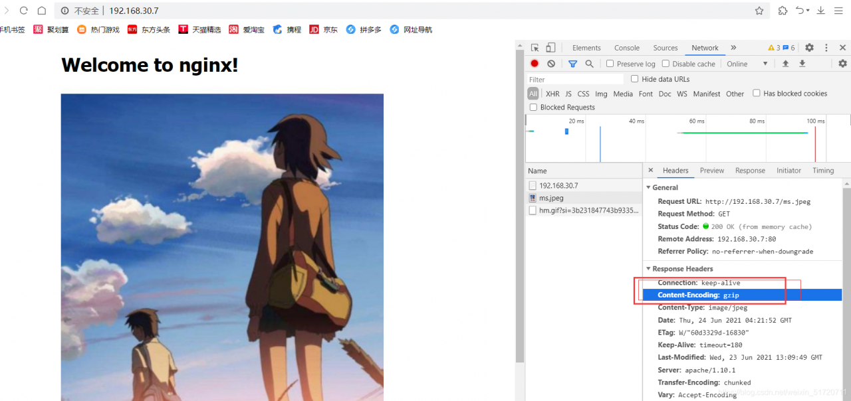Open the browser extensions puzzle icon
Image resolution: width=851 pixels, height=401 pixels.
(x=783, y=11)
